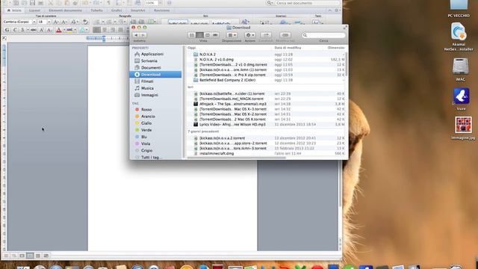Show Tutti i tag in sidebar
The height and width of the screenshot is (269, 478).
tap(151, 158)
